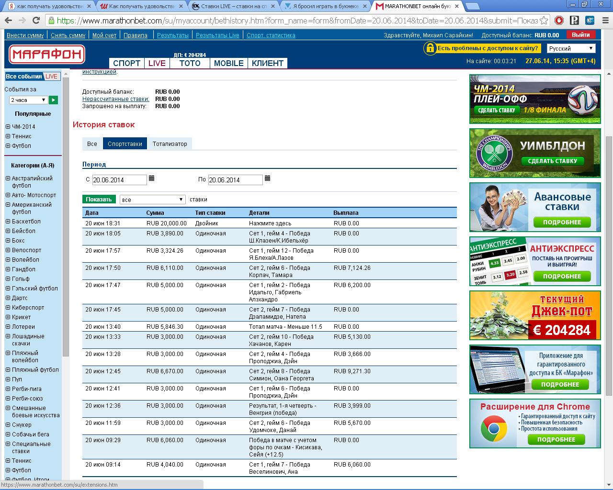Open the Результаты Live link

[217, 35]
